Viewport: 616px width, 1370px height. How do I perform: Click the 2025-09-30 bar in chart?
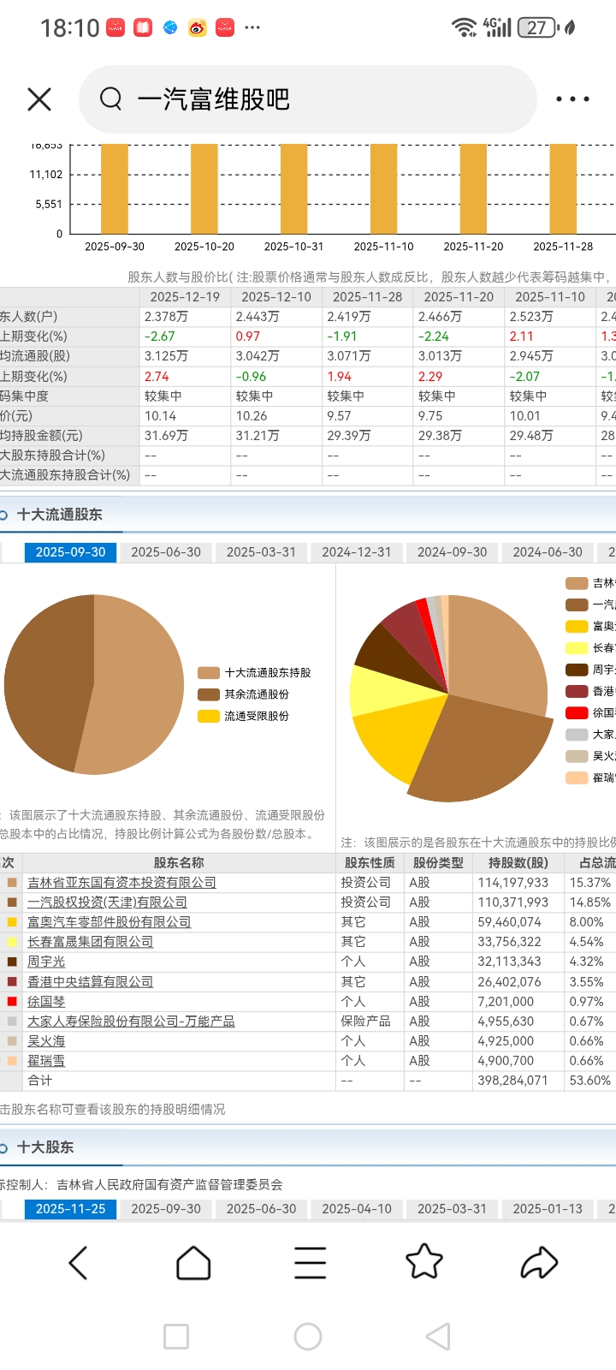pyautogui.click(x=115, y=188)
